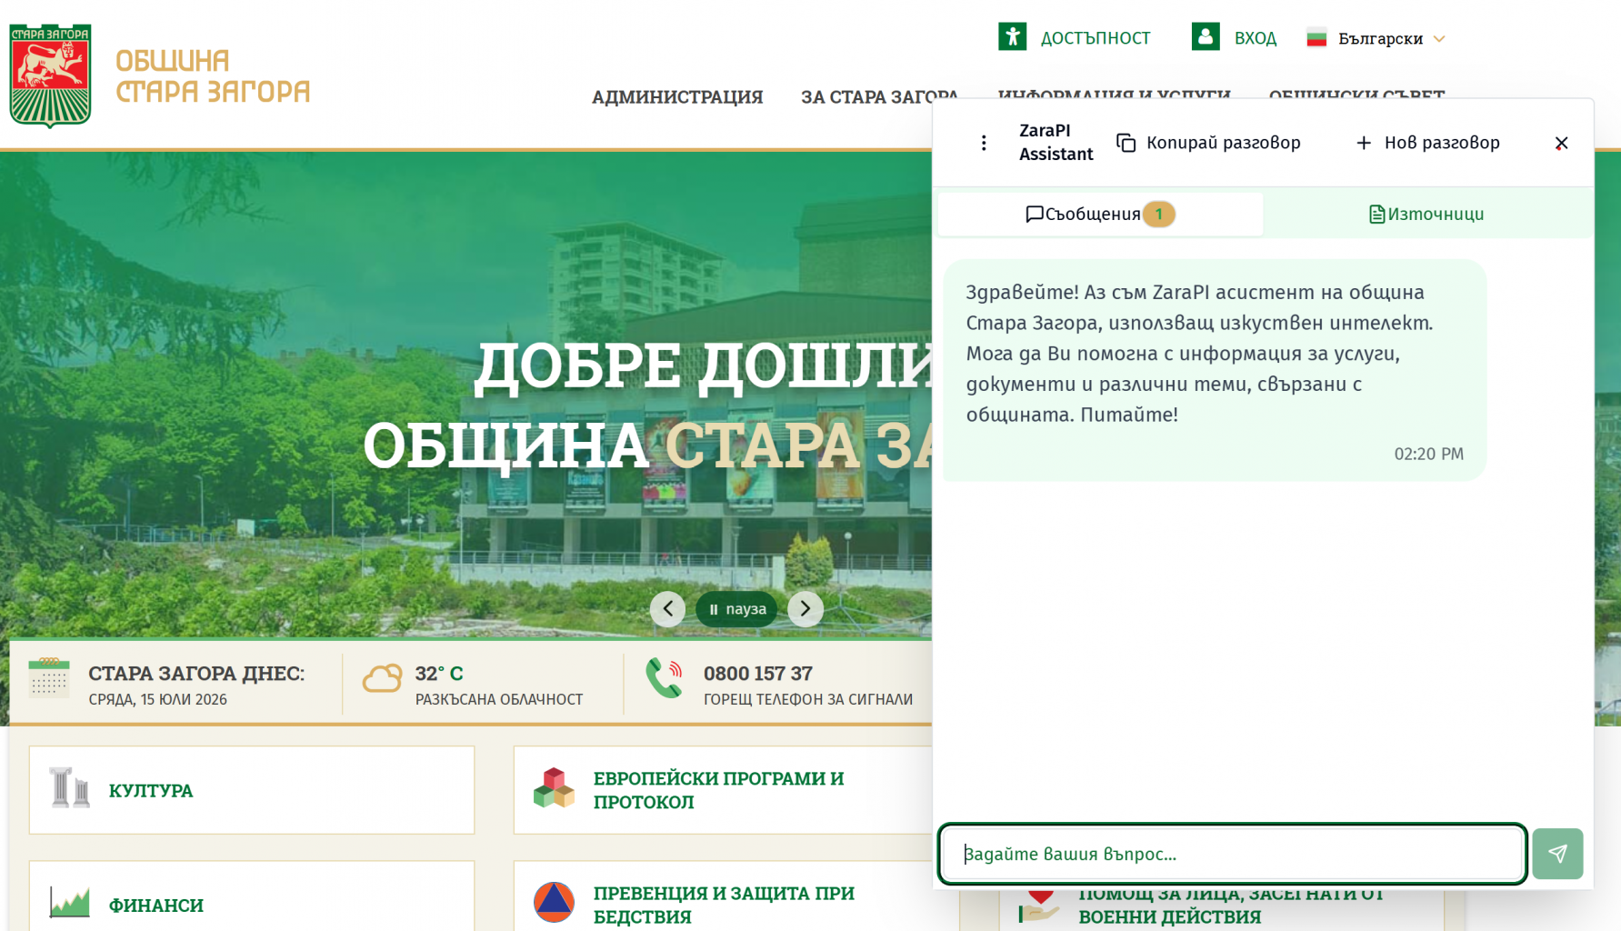
Task: Start a new chat with Нов разговор
Action: [x=1427, y=143]
